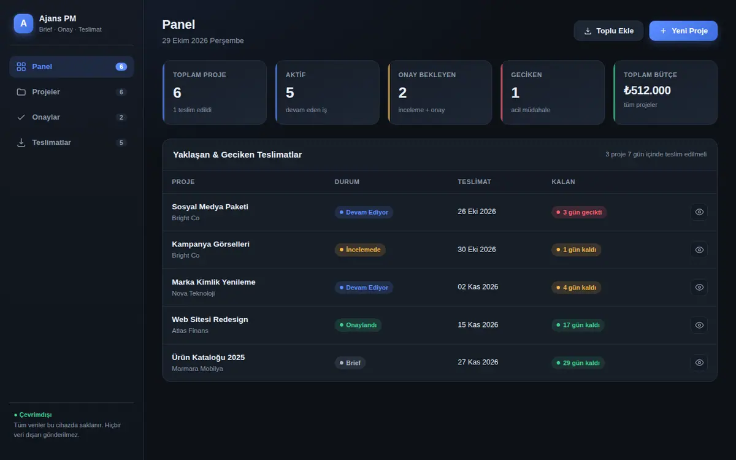Image resolution: width=736 pixels, height=460 pixels.
Task: Click the '3 gün gecikti' badge
Action: [x=580, y=212]
